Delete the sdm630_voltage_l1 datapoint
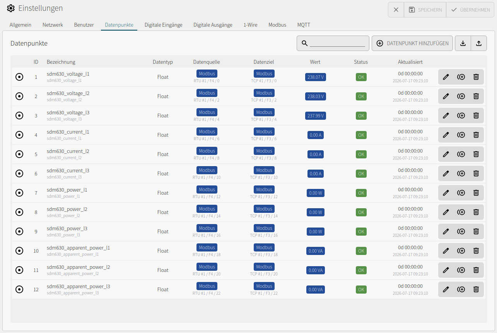497x333 pixels. [x=476, y=77]
